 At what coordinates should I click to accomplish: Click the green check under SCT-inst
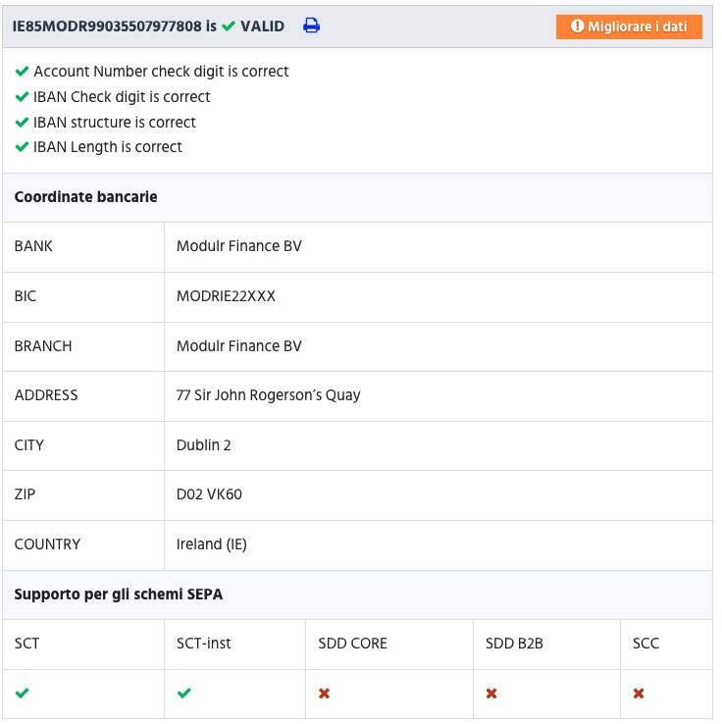[183, 693]
